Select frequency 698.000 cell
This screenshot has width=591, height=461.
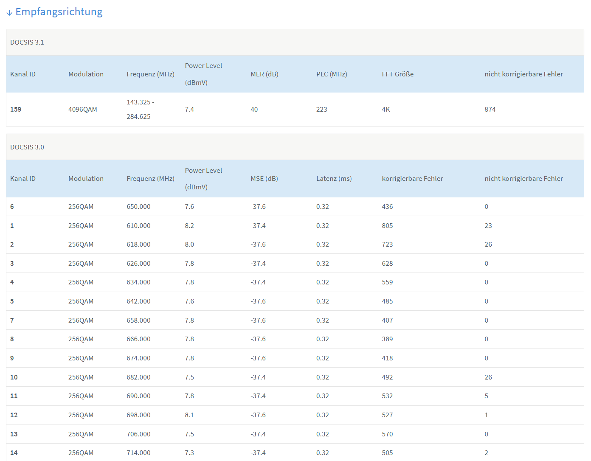click(138, 415)
